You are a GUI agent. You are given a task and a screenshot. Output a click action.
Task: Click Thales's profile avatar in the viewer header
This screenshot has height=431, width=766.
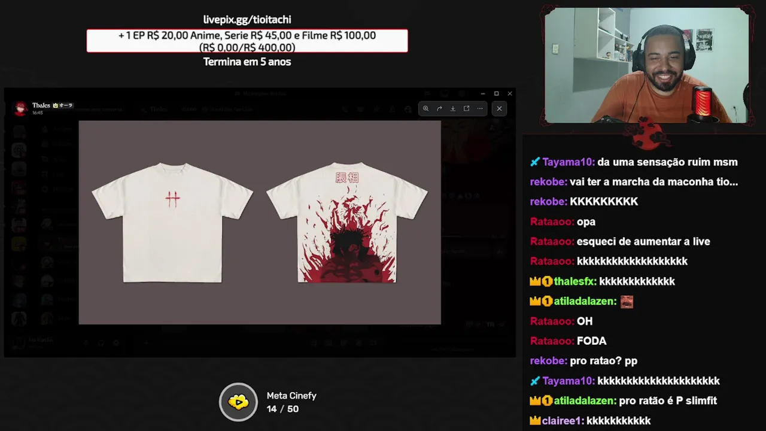click(x=22, y=108)
